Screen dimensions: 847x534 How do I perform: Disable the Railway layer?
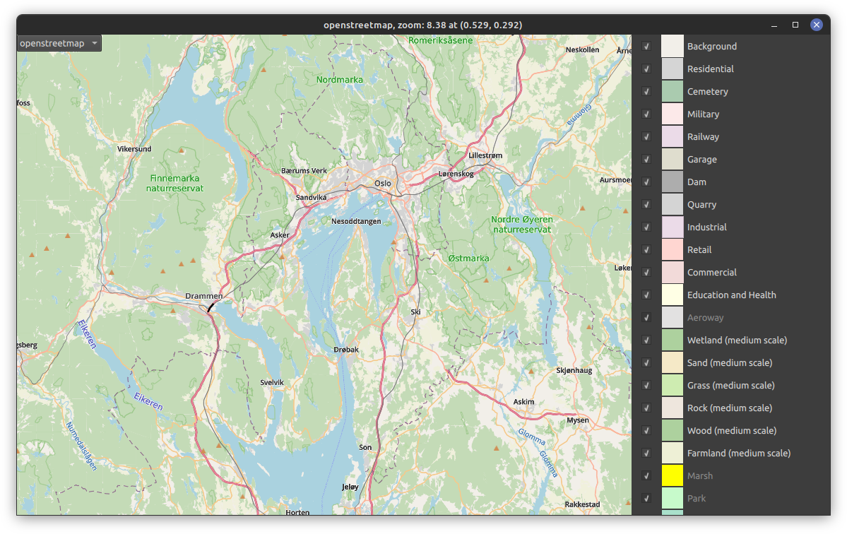point(646,136)
